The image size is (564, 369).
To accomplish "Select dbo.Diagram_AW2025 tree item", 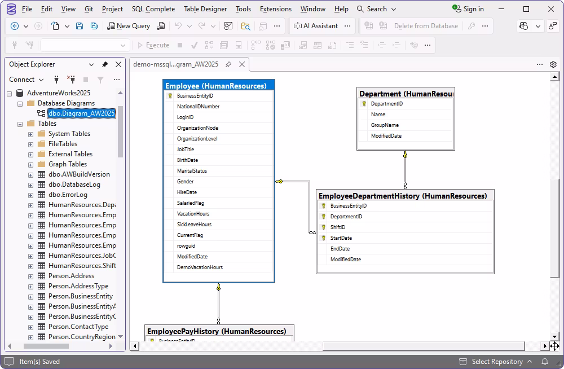I will 81,113.
